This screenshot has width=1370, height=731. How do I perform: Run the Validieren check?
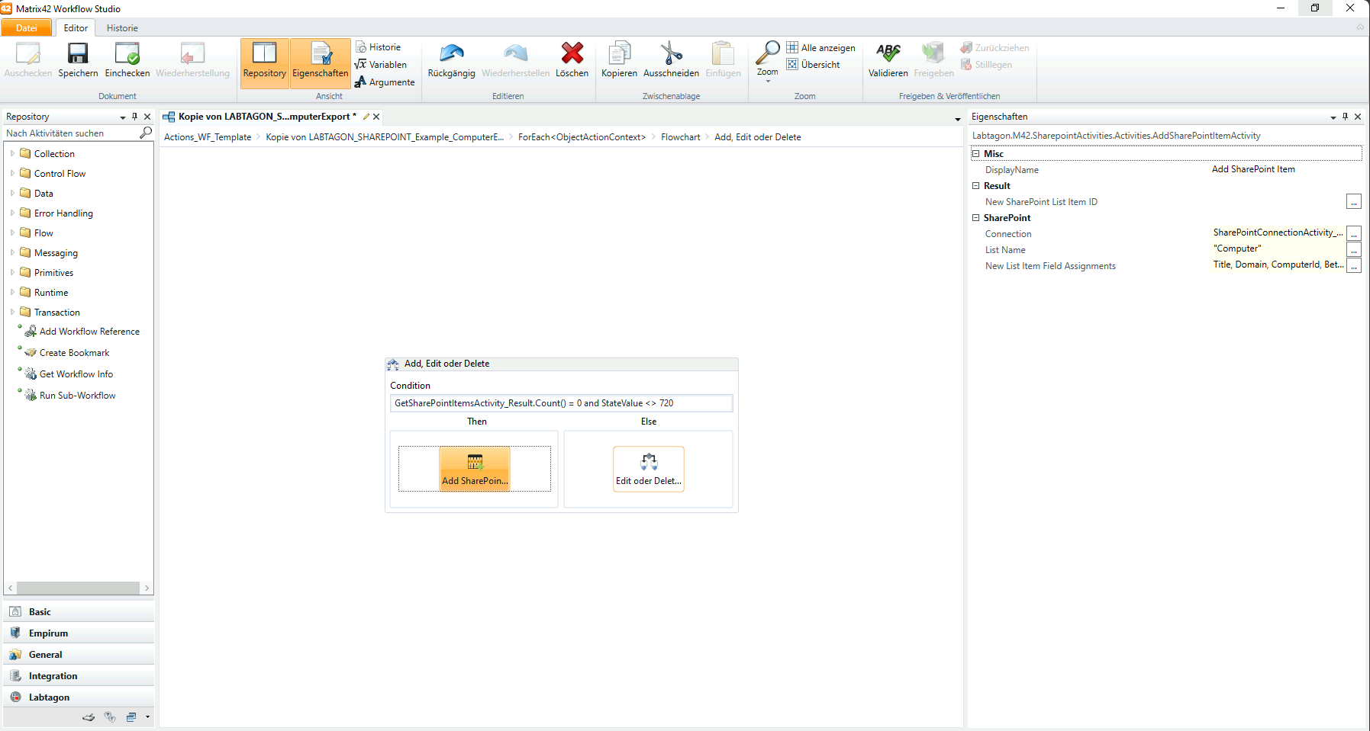(x=888, y=54)
